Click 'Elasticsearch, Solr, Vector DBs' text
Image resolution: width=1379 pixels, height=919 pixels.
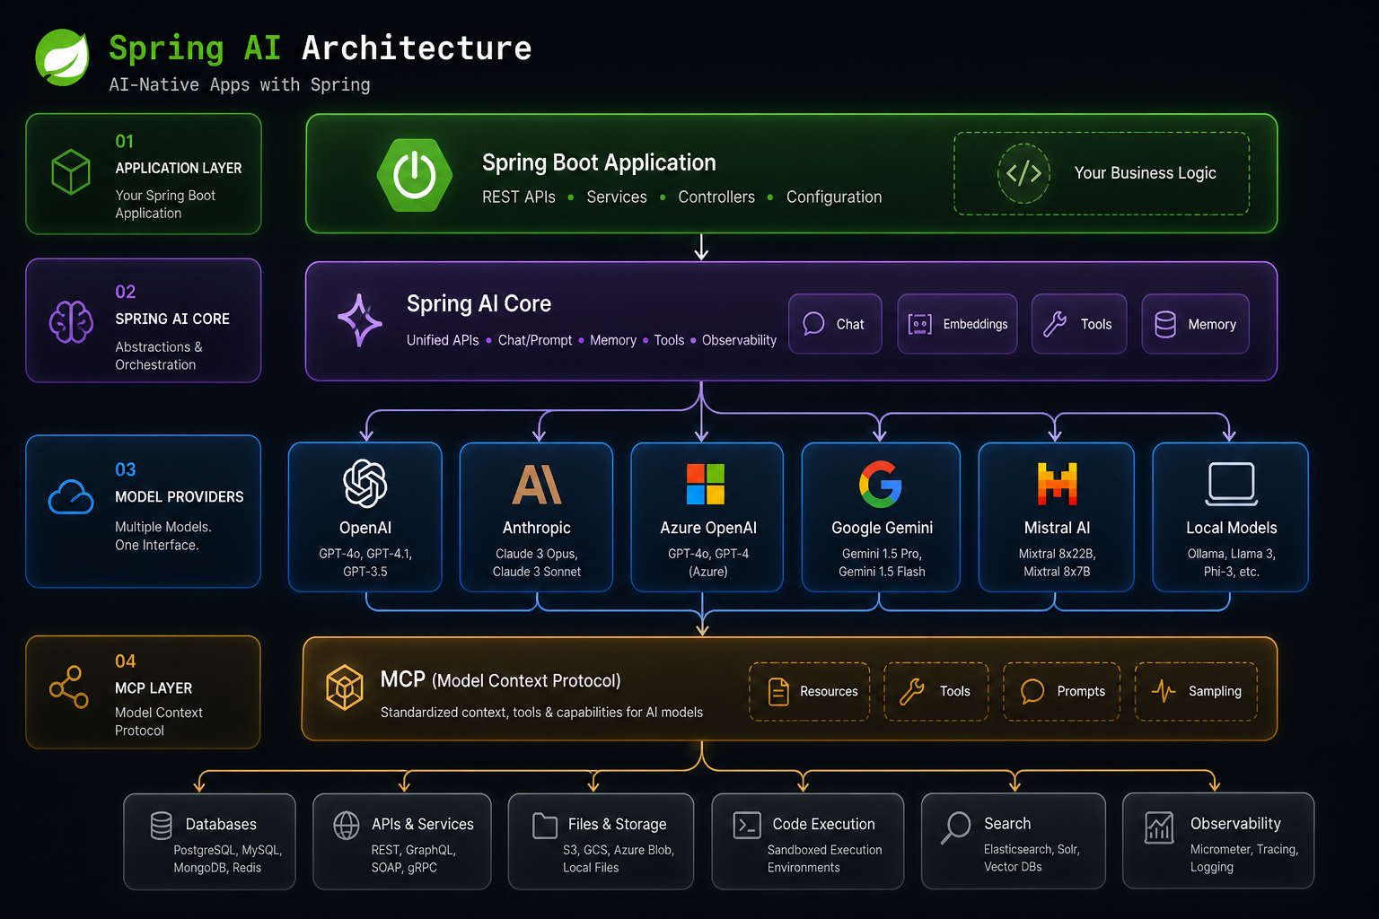pyautogui.click(x=1032, y=858)
